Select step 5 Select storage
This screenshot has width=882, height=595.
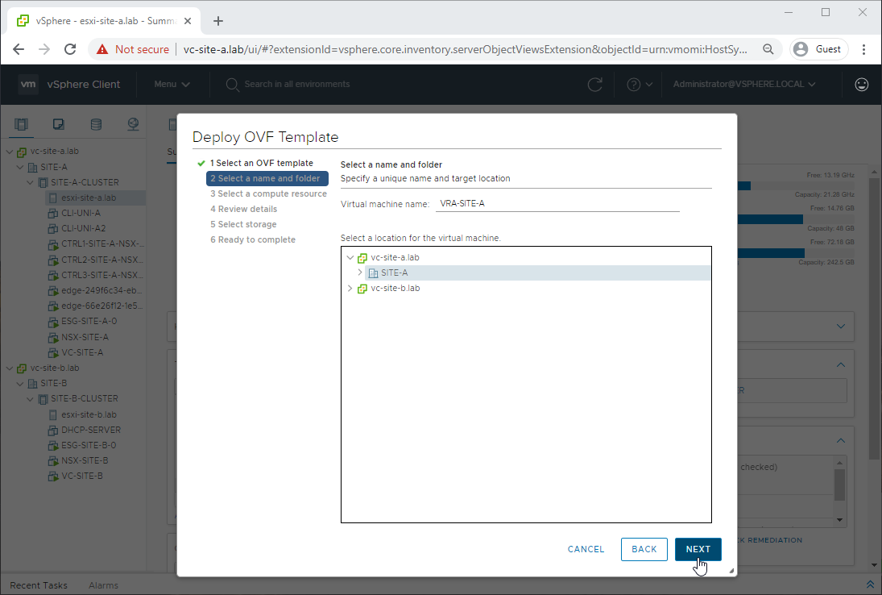click(x=243, y=224)
